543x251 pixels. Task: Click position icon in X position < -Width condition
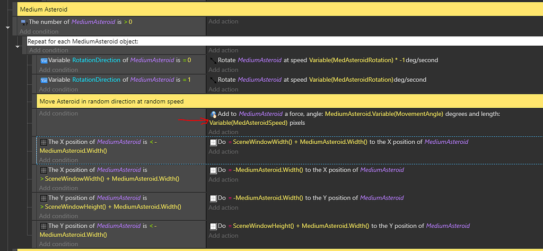coord(43,142)
